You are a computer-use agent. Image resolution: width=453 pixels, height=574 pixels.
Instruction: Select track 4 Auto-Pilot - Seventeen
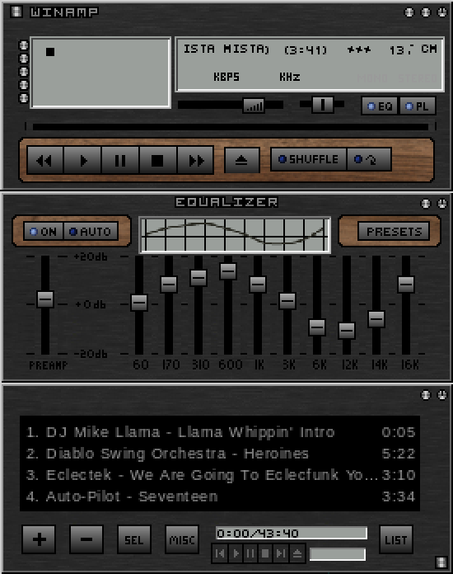[221, 496]
